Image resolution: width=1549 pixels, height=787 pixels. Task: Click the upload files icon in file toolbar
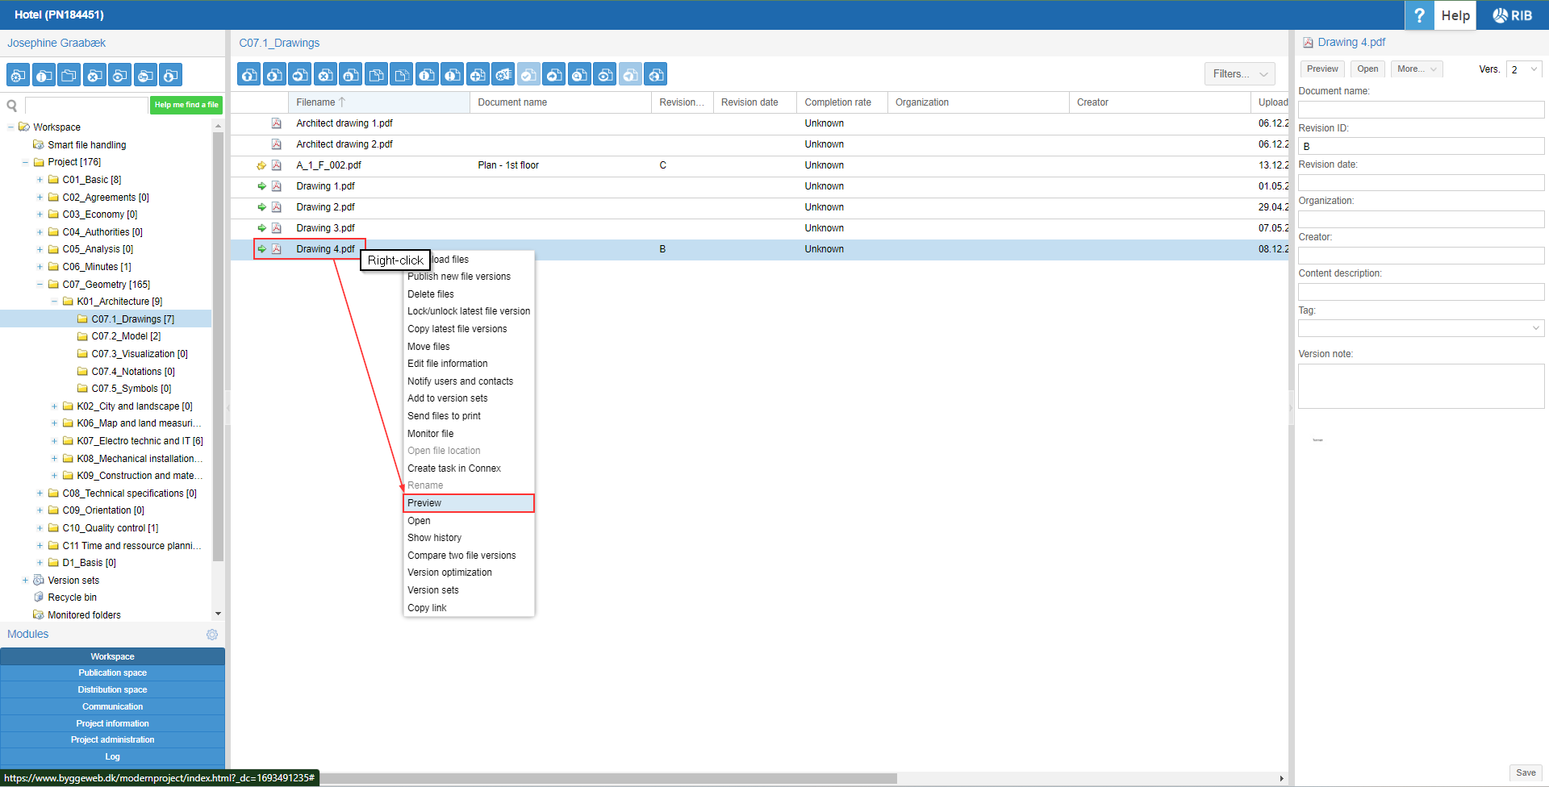[249, 75]
